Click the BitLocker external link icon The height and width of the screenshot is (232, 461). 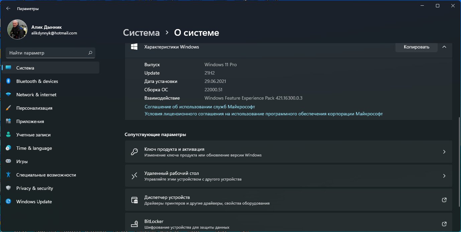[x=444, y=224]
